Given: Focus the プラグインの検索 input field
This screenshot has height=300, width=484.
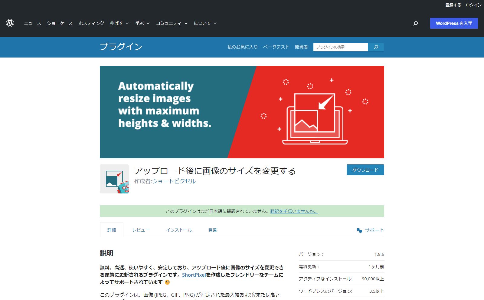Looking at the screenshot, I should [341, 47].
